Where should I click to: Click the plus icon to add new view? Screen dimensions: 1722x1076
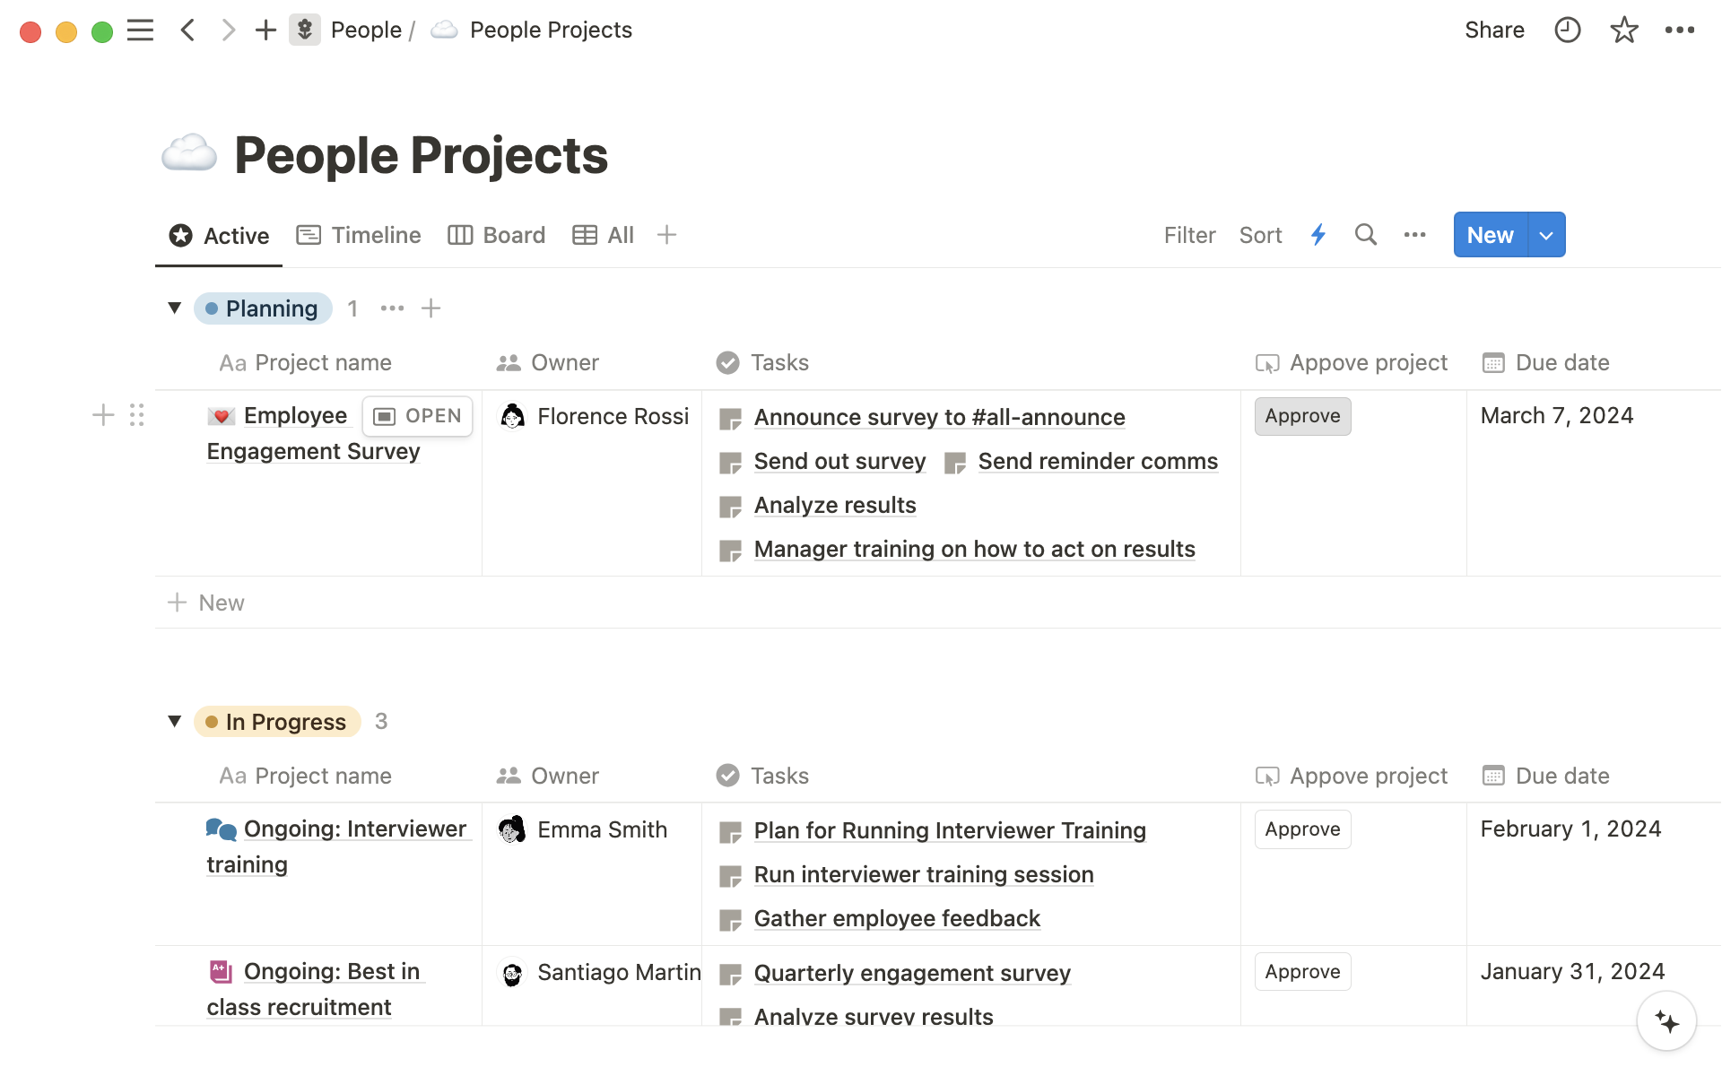pos(665,236)
